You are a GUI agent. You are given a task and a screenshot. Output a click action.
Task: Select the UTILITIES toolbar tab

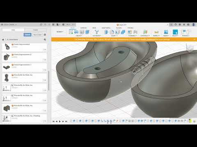(x=131, y=28)
